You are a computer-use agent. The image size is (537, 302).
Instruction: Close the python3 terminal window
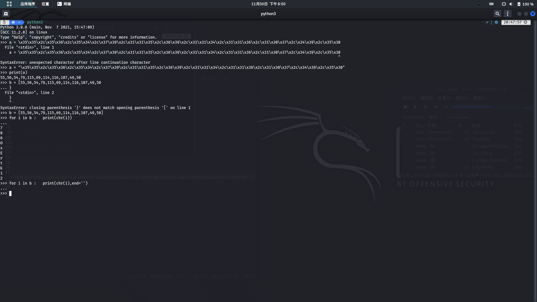tap(533, 13)
